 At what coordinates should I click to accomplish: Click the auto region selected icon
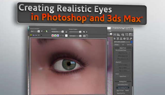tap(44, 31)
